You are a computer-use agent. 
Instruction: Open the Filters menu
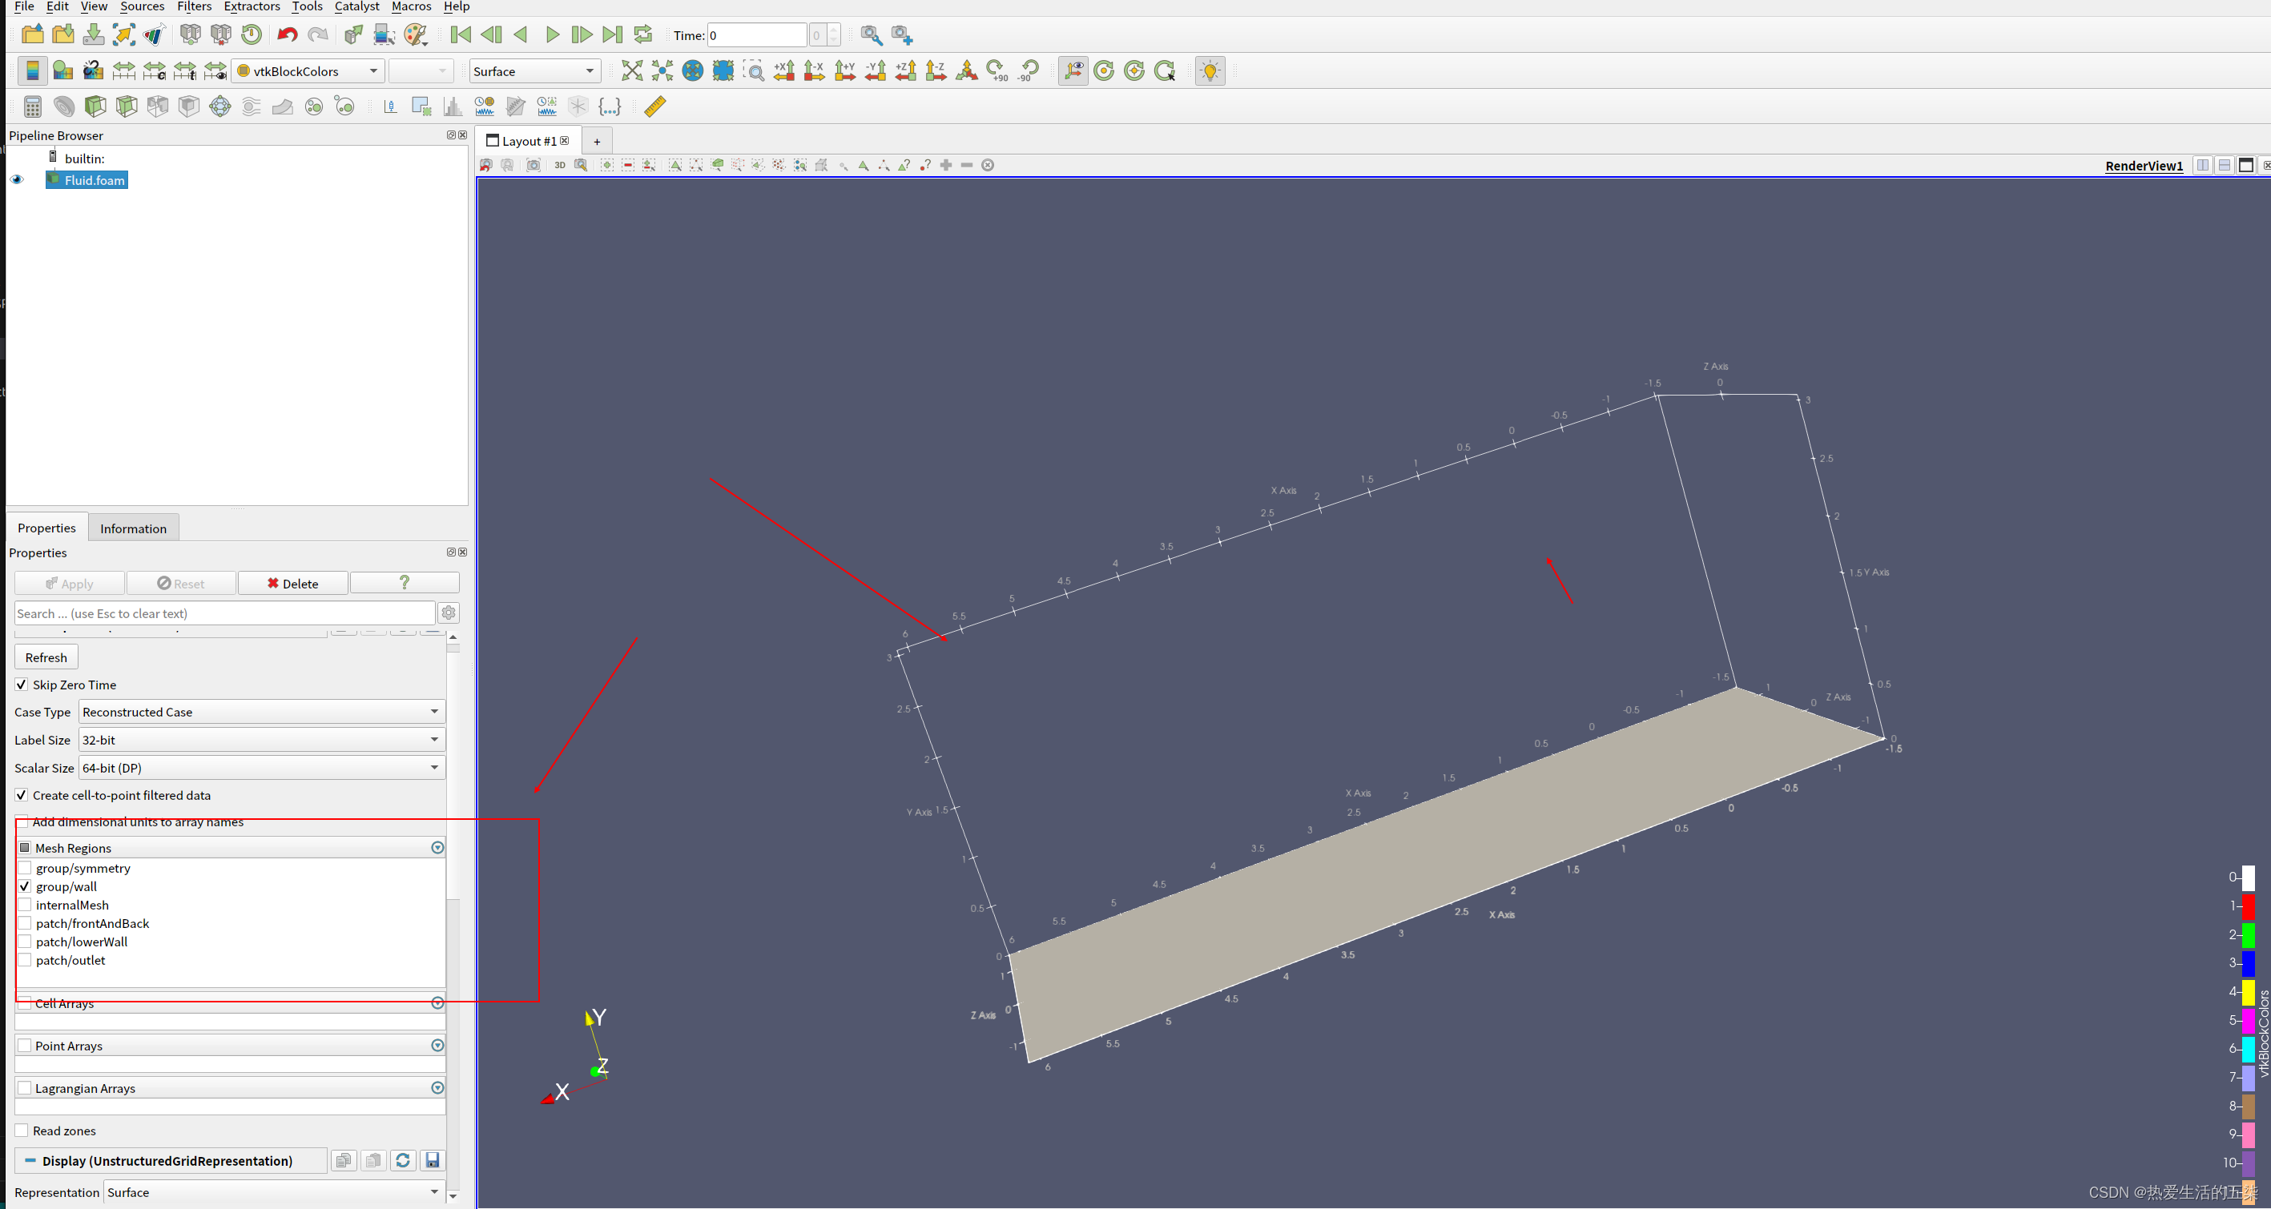(194, 6)
